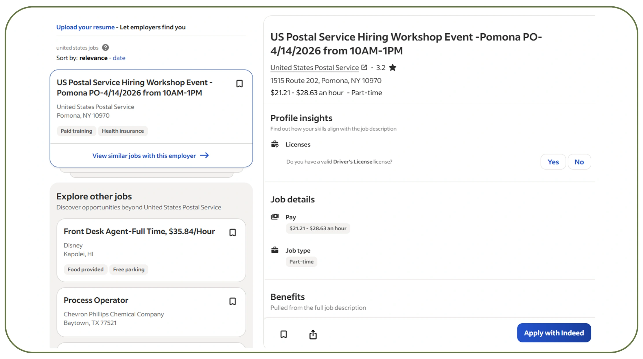Save the job using the bottom bookmark icon

click(284, 334)
